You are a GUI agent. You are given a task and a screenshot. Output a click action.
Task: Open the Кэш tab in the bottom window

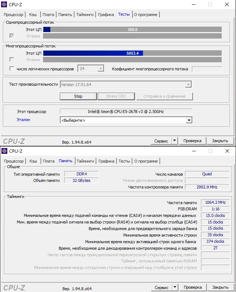(33, 161)
